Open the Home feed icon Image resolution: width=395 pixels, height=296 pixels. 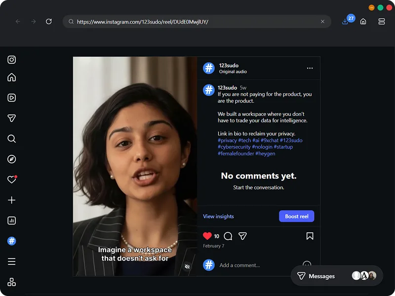coord(12,77)
